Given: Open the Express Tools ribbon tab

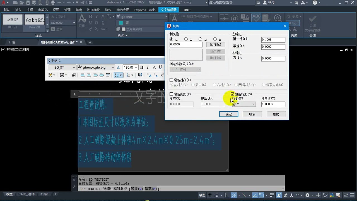Looking at the screenshot, I should click(145, 10).
